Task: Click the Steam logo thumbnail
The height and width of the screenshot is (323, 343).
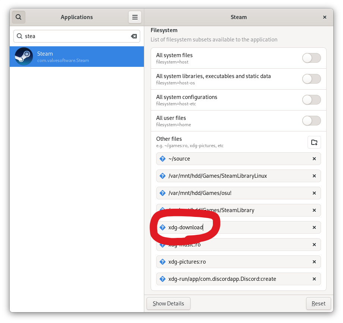Action: pyautogui.click(x=23, y=56)
